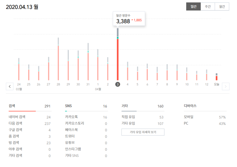Click the 줌 검색 row
This screenshot has height=167, width=237.
pos(30,136)
